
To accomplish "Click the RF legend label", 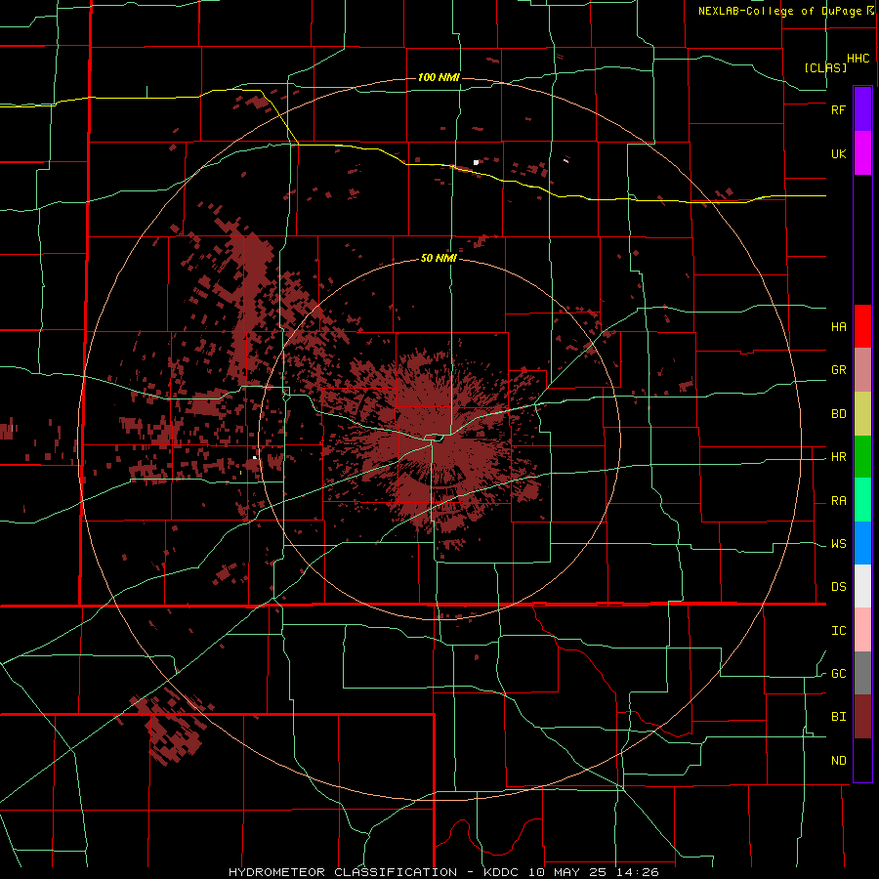I will (838, 109).
